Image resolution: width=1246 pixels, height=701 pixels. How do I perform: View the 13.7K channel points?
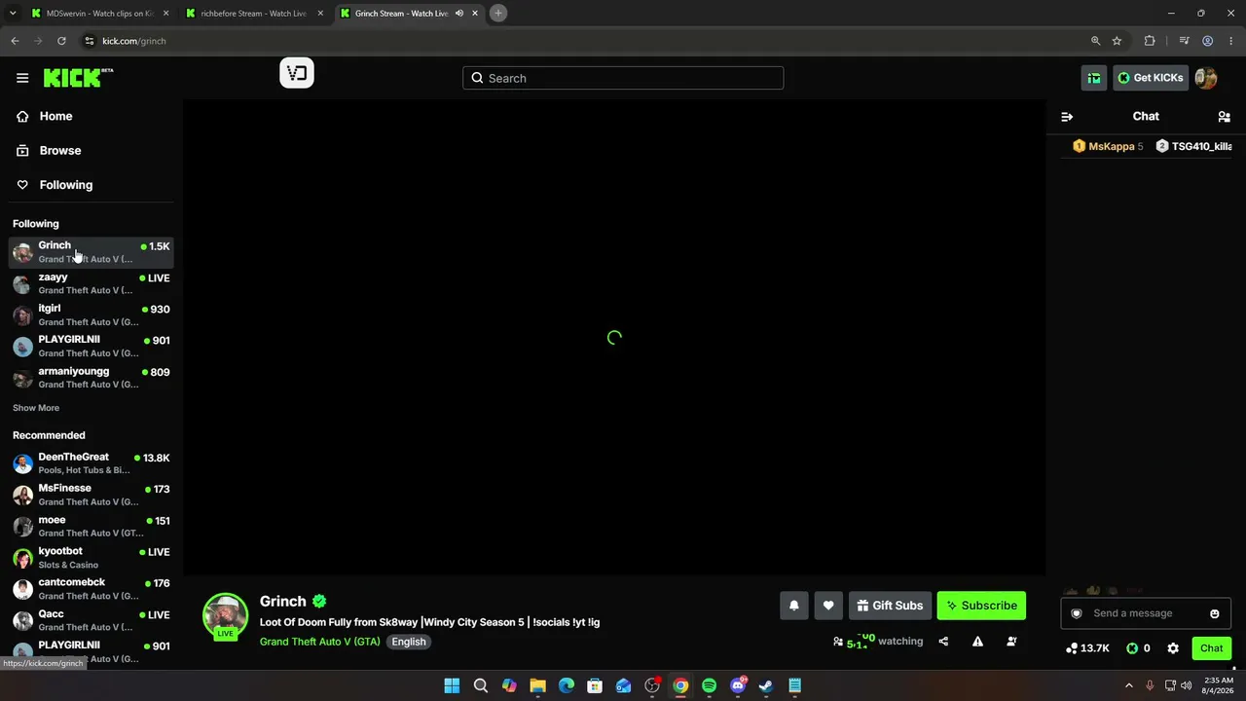(1088, 648)
